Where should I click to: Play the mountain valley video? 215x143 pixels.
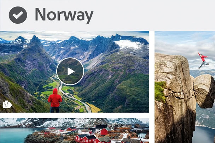click(70, 71)
